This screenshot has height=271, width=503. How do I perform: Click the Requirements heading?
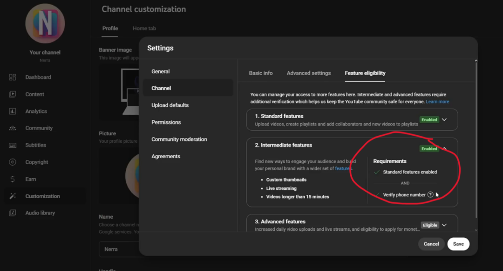(390, 161)
